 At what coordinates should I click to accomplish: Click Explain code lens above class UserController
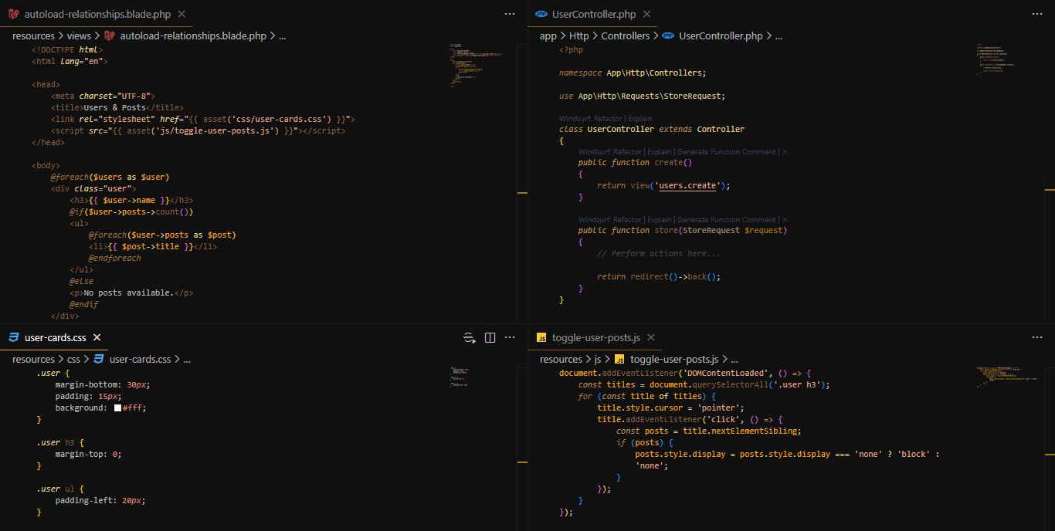(x=639, y=119)
